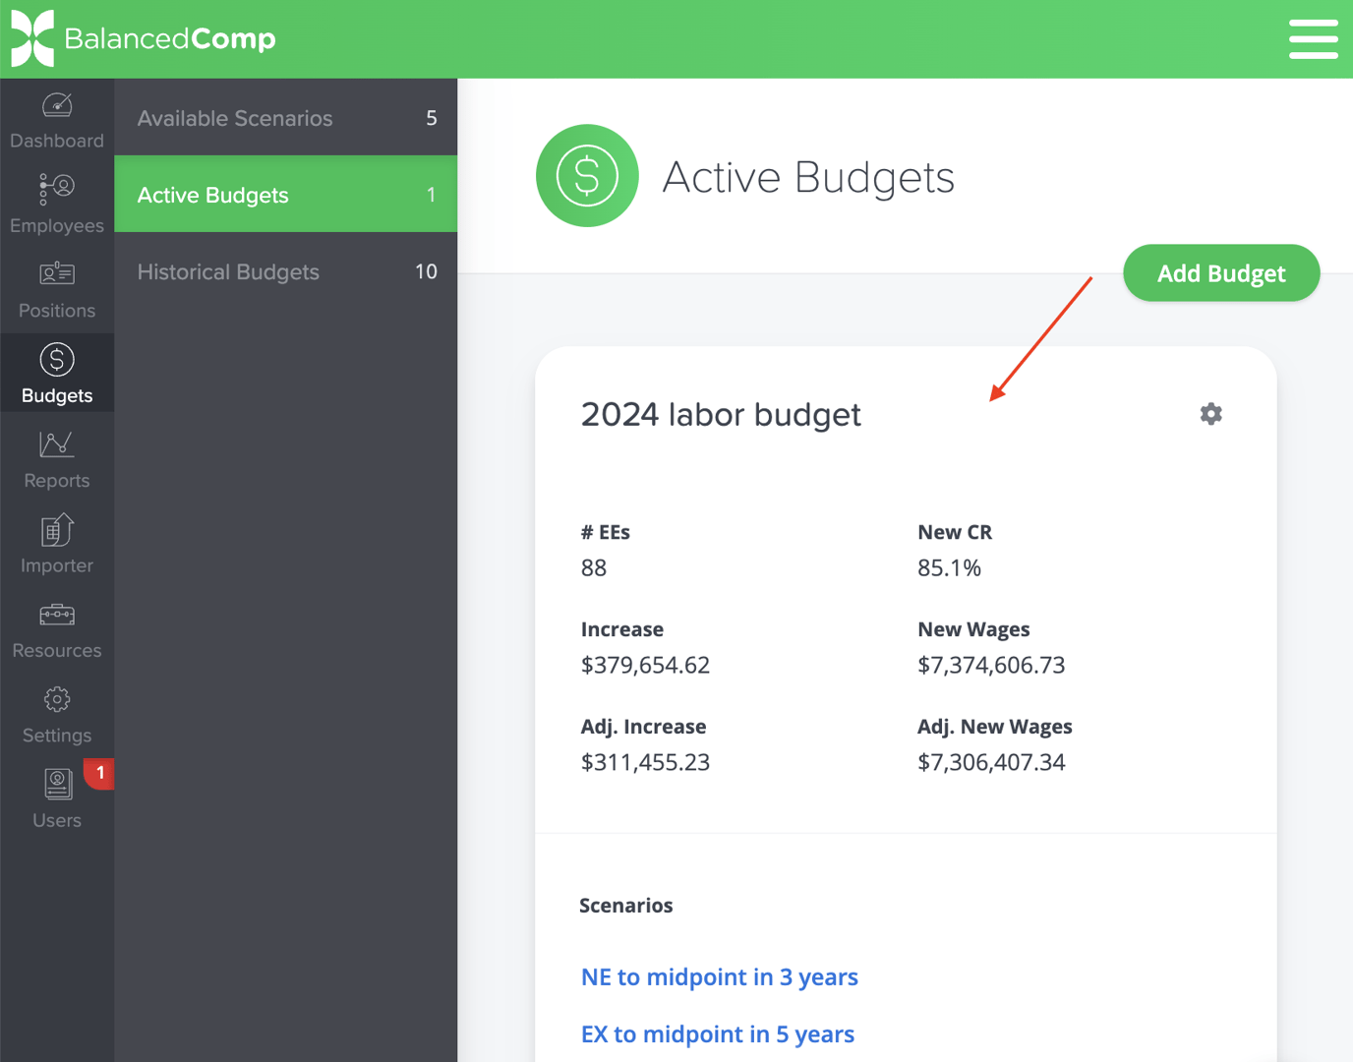Open the Settings gear in sidebar

pyautogui.click(x=57, y=699)
